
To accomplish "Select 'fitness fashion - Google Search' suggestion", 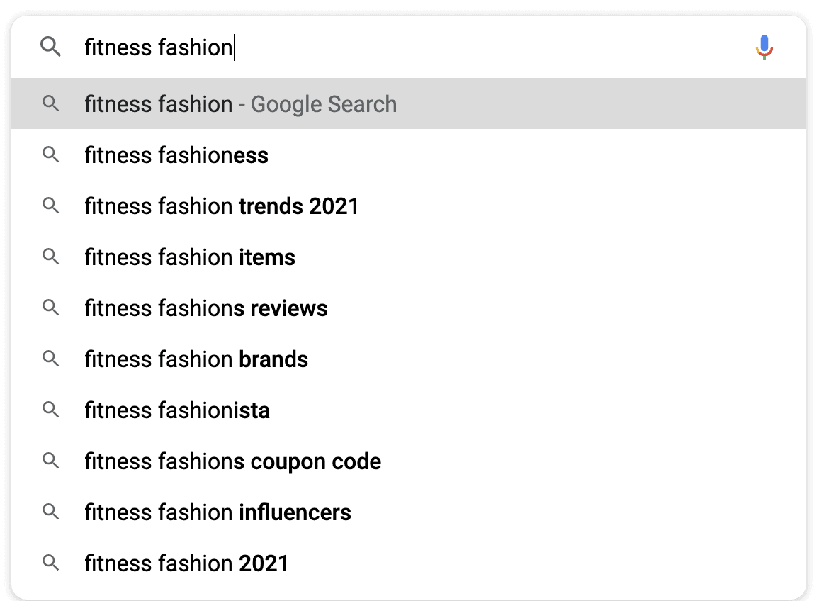I will [x=240, y=104].
